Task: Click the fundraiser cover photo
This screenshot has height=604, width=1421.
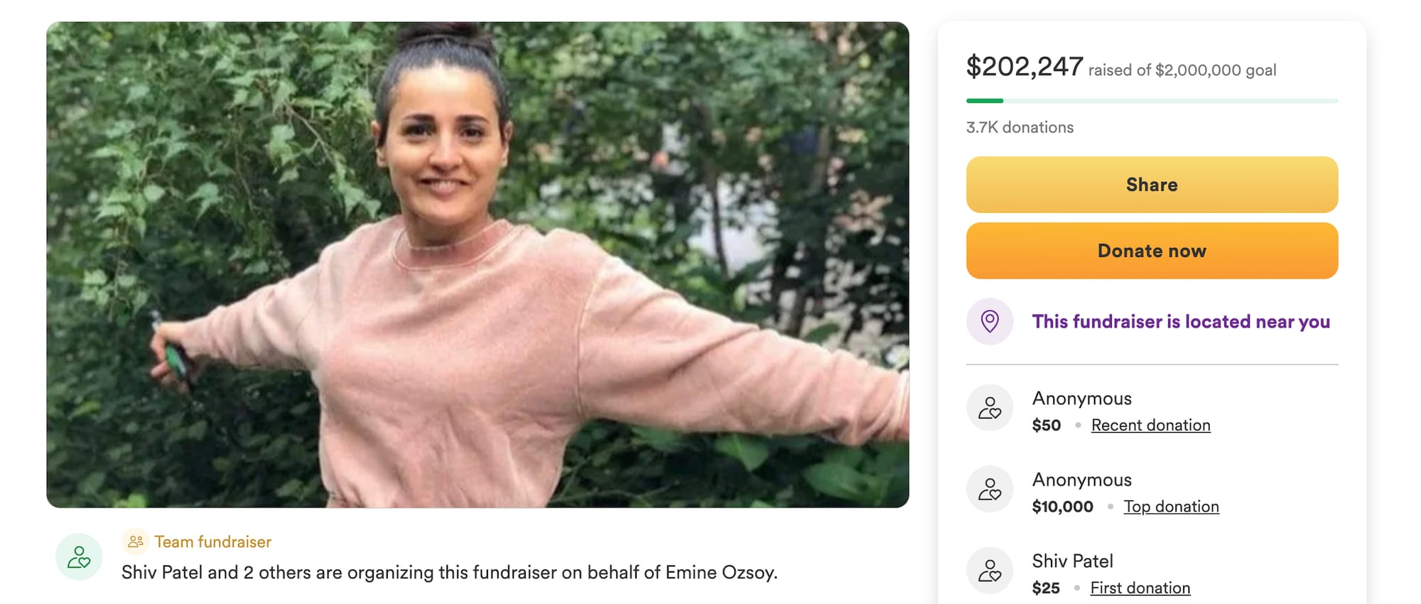Action: pos(477,264)
